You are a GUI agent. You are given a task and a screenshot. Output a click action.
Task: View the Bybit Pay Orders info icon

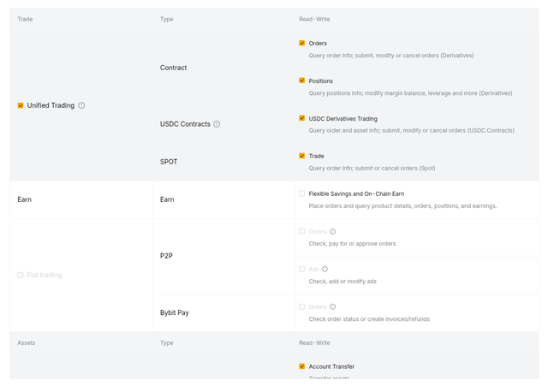click(333, 306)
